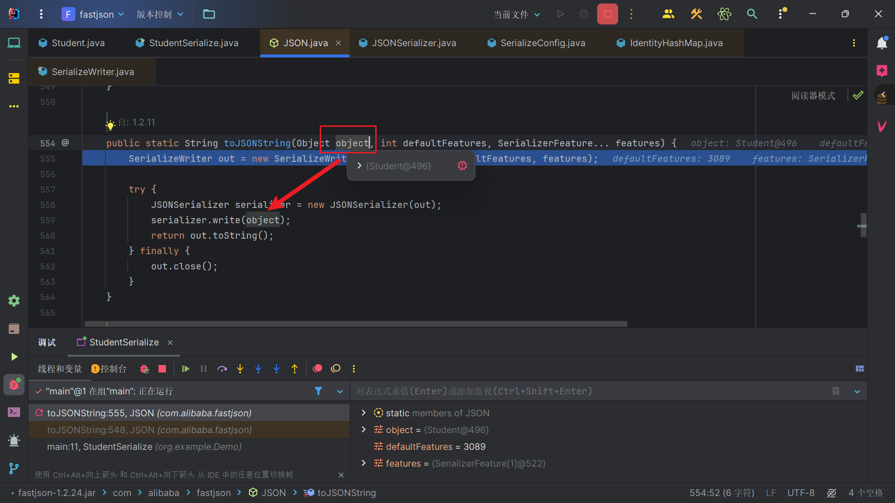Switch to SerializeConfig.java tab

point(536,43)
